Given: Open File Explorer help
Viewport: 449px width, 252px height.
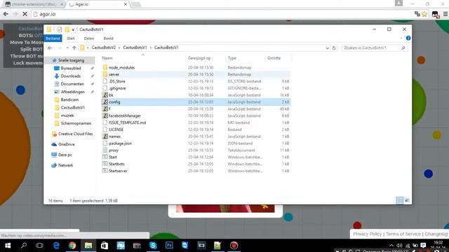Looking at the screenshot, I should (408, 38).
